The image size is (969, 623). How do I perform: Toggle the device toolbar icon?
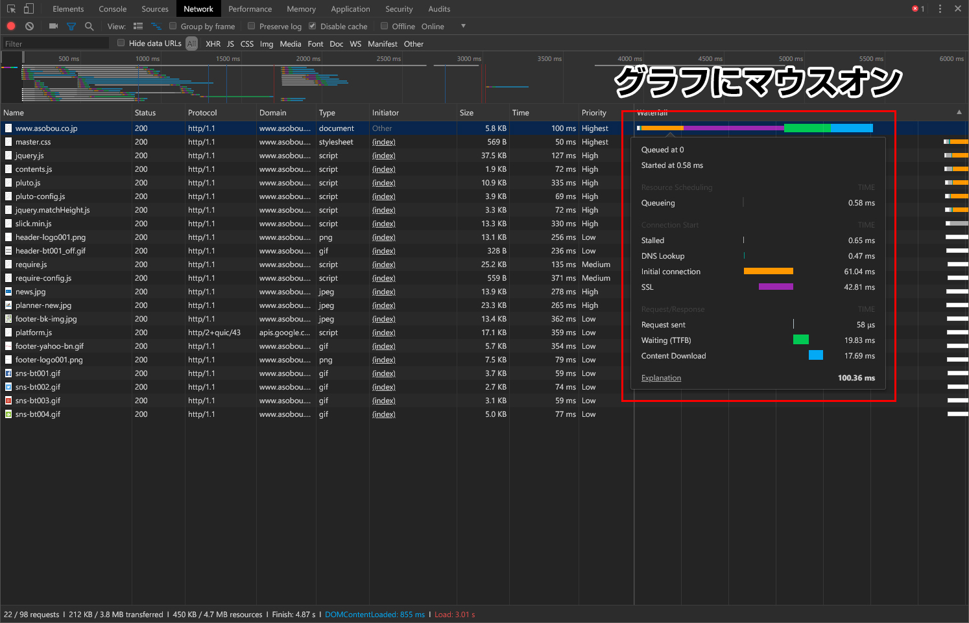[x=29, y=9]
